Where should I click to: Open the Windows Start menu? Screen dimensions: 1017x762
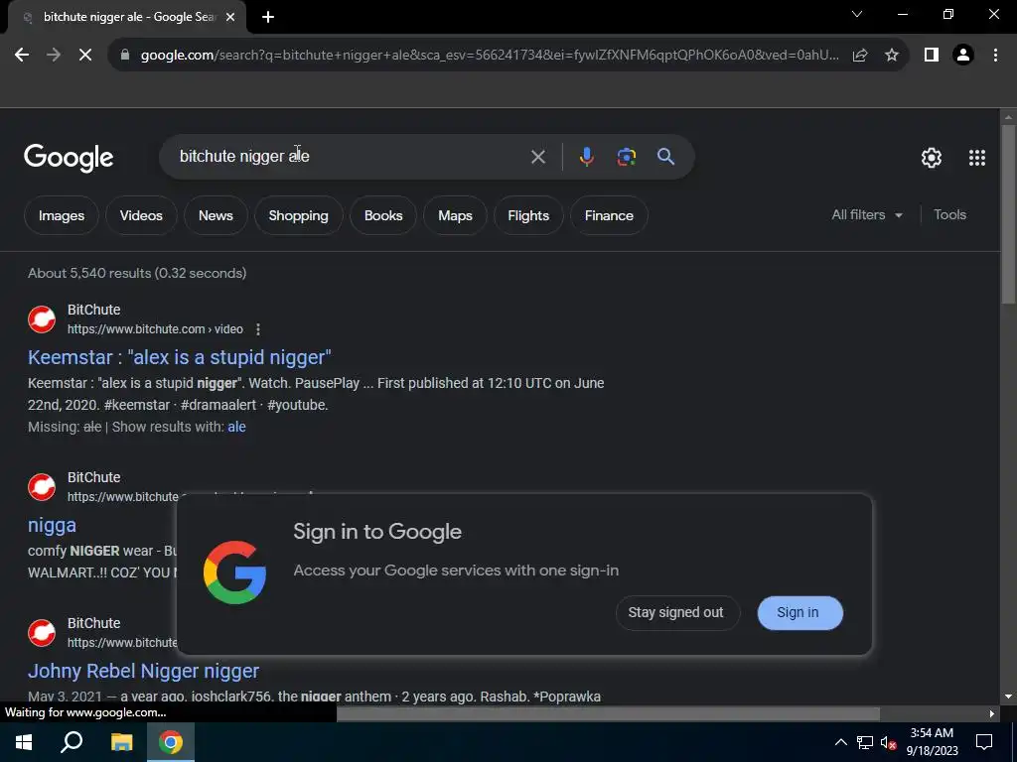coord(24,742)
